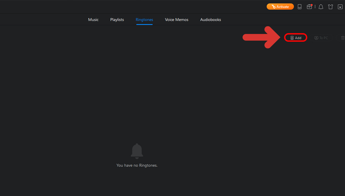Switch to the Music tab
Image resolution: width=345 pixels, height=196 pixels.
click(93, 20)
